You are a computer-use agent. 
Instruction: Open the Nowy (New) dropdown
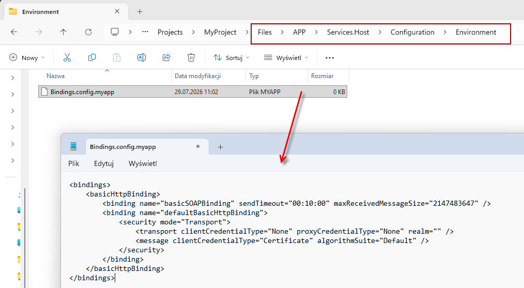click(27, 57)
